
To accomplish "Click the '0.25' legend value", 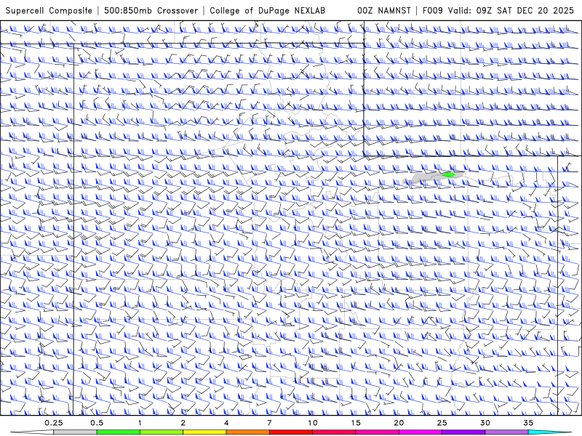I will [x=54, y=423].
